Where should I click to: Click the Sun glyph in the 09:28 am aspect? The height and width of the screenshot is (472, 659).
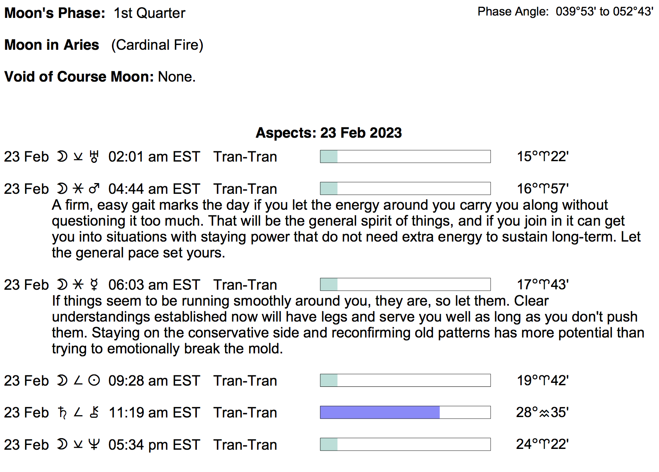(94, 380)
